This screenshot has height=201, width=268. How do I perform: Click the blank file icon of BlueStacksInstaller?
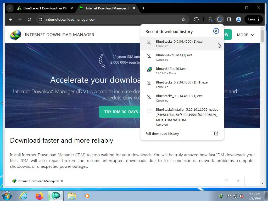[x=149, y=111]
